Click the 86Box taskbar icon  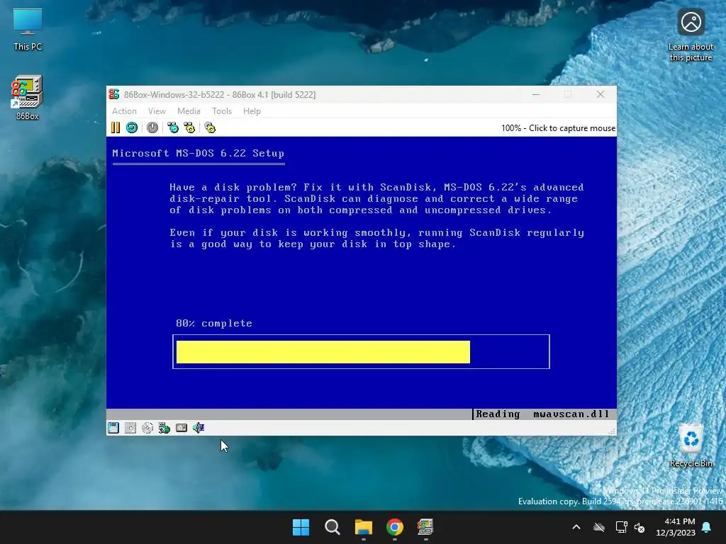pos(425,527)
